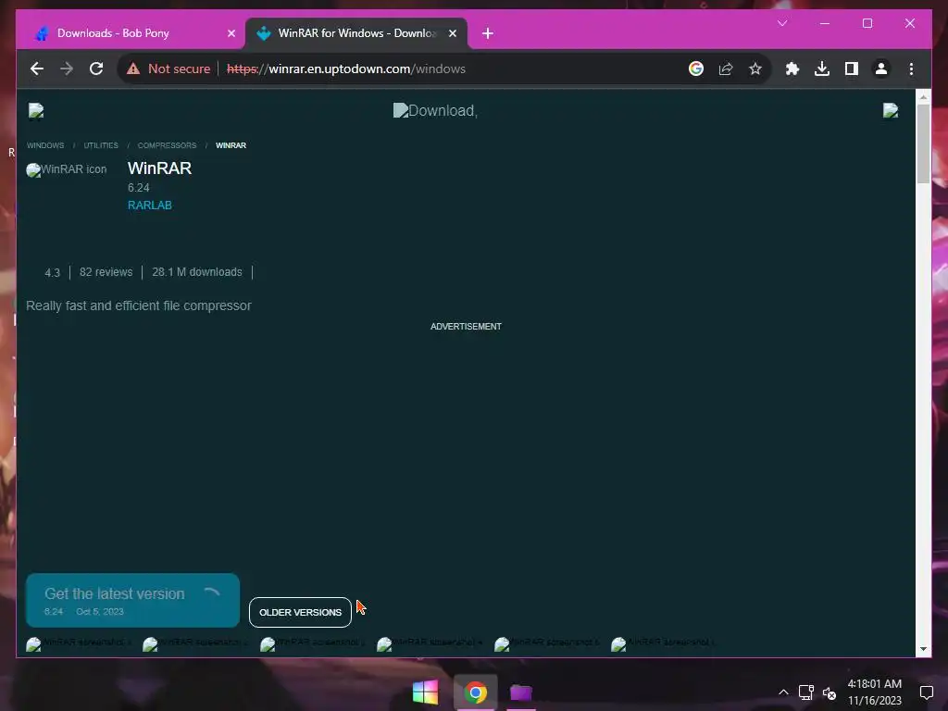Open the notification center icon
Viewport: 948px width, 711px height.
click(x=926, y=692)
